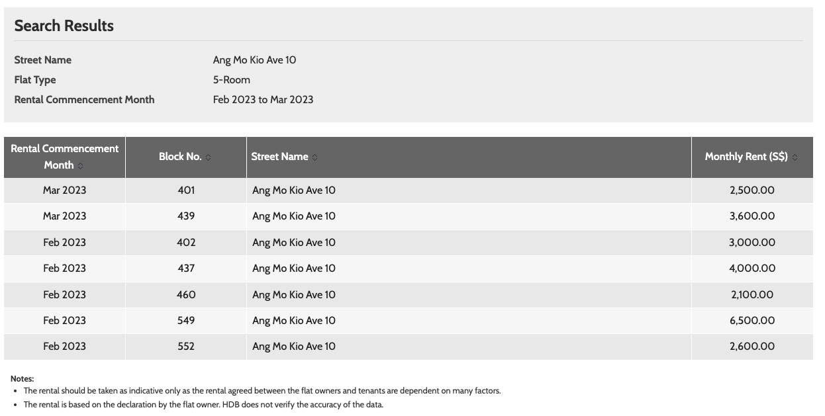Image resolution: width=825 pixels, height=416 pixels.
Task: Select the Rental Commencement Month header
Action: click(x=64, y=157)
